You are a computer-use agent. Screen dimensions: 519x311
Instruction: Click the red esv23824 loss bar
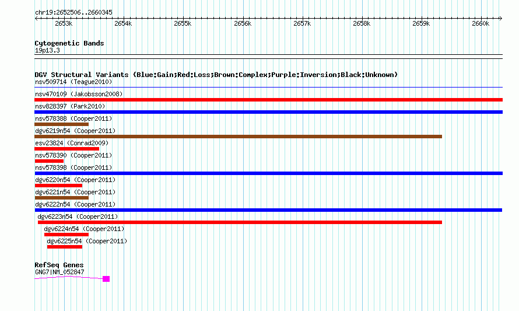(67, 149)
